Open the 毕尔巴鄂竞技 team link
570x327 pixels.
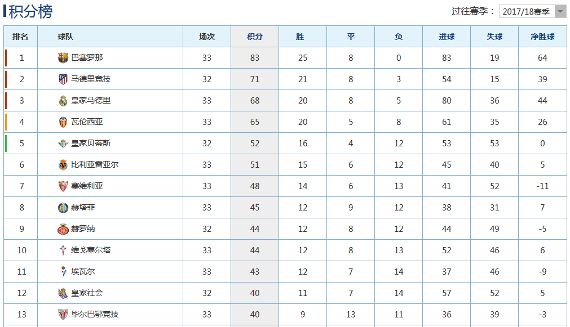95,314
